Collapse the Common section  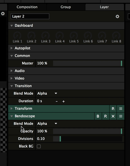pos(12,56)
